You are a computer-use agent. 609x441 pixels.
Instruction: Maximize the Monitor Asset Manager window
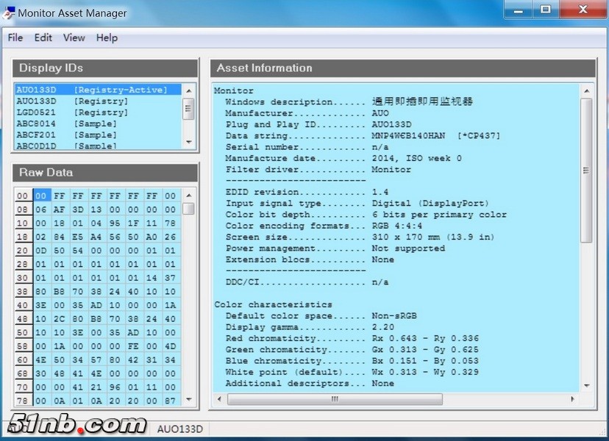click(x=545, y=10)
